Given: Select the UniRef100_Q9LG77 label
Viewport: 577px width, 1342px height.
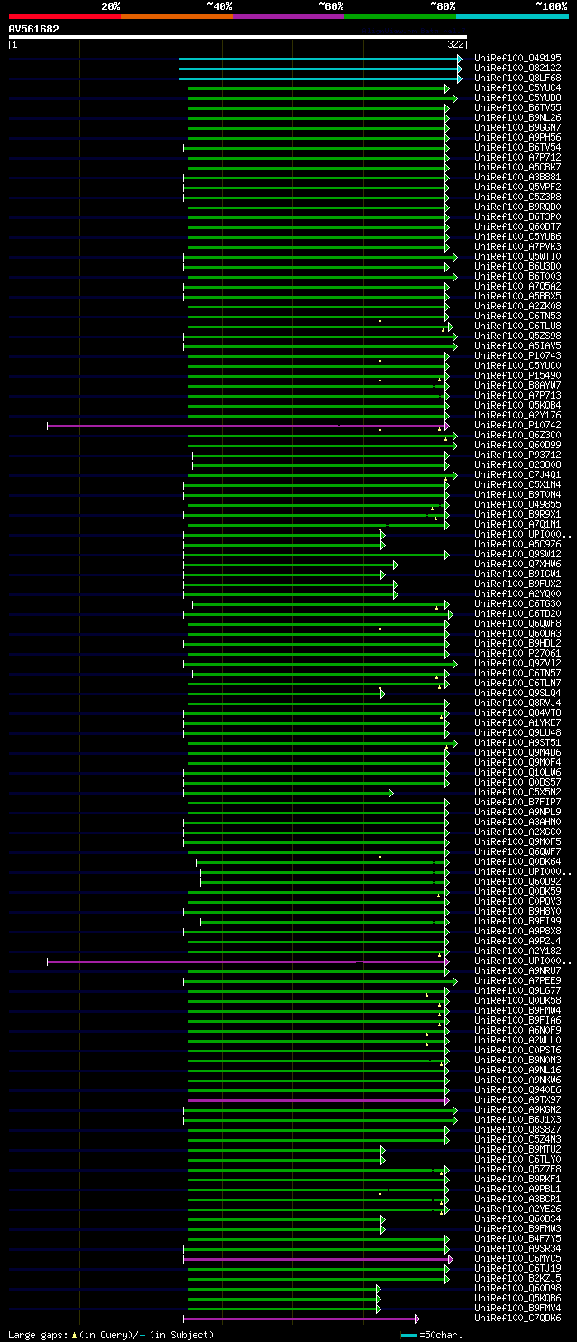Looking at the screenshot, I should (518, 990).
